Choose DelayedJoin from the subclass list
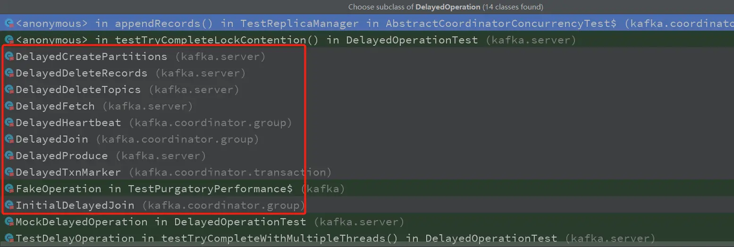The height and width of the screenshot is (247, 734). [x=52, y=139]
